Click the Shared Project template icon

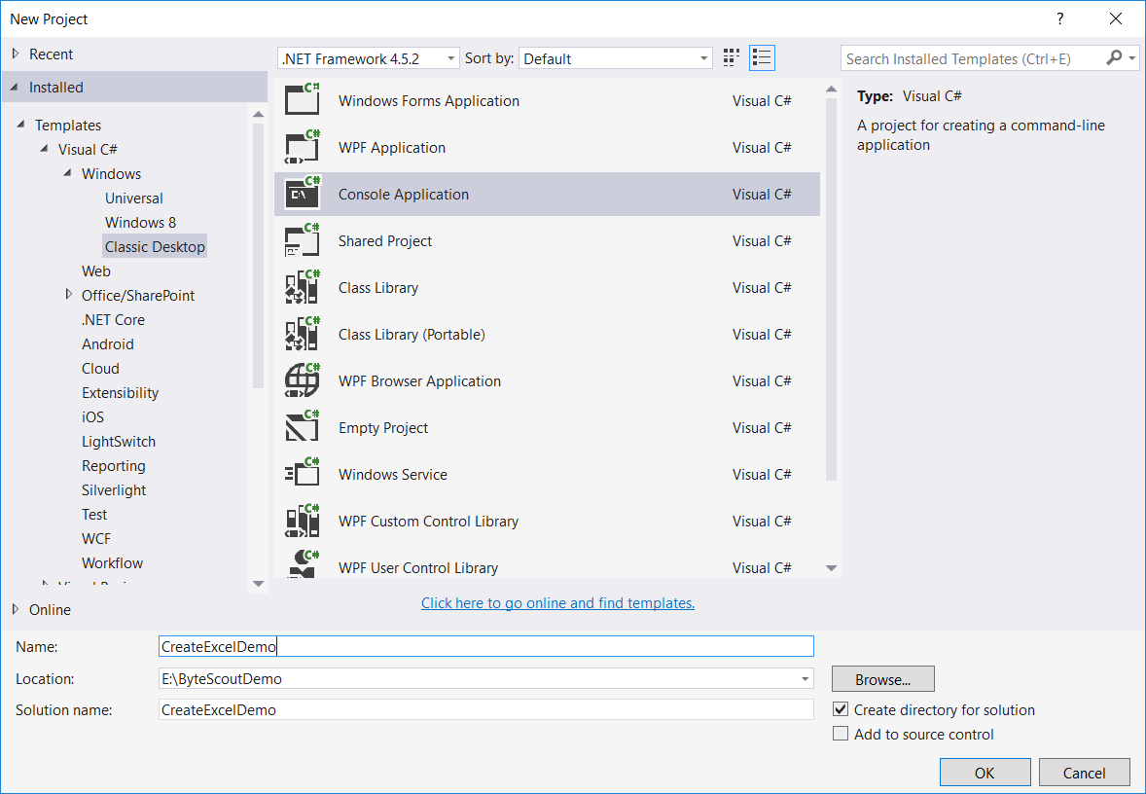[303, 241]
